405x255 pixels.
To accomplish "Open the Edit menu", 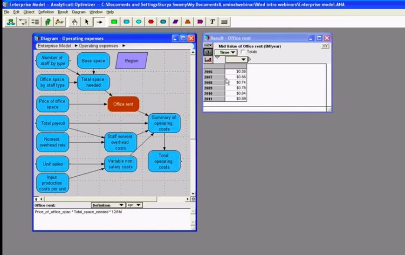I will click(16, 12).
